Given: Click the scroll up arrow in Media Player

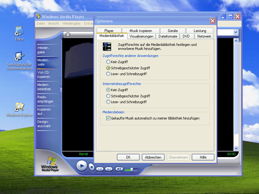Looking at the screenshot, I should [x=236, y=41].
